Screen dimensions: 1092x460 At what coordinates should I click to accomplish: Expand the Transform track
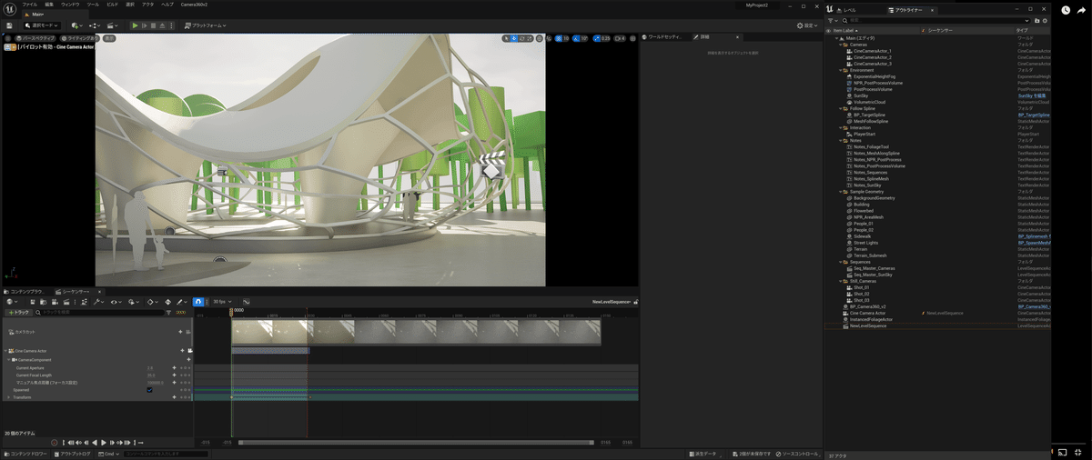tap(8, 397)
